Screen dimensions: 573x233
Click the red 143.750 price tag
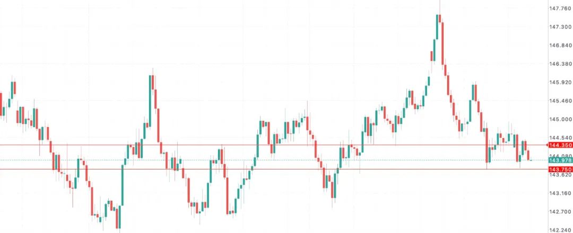click(x=560, y=169)
